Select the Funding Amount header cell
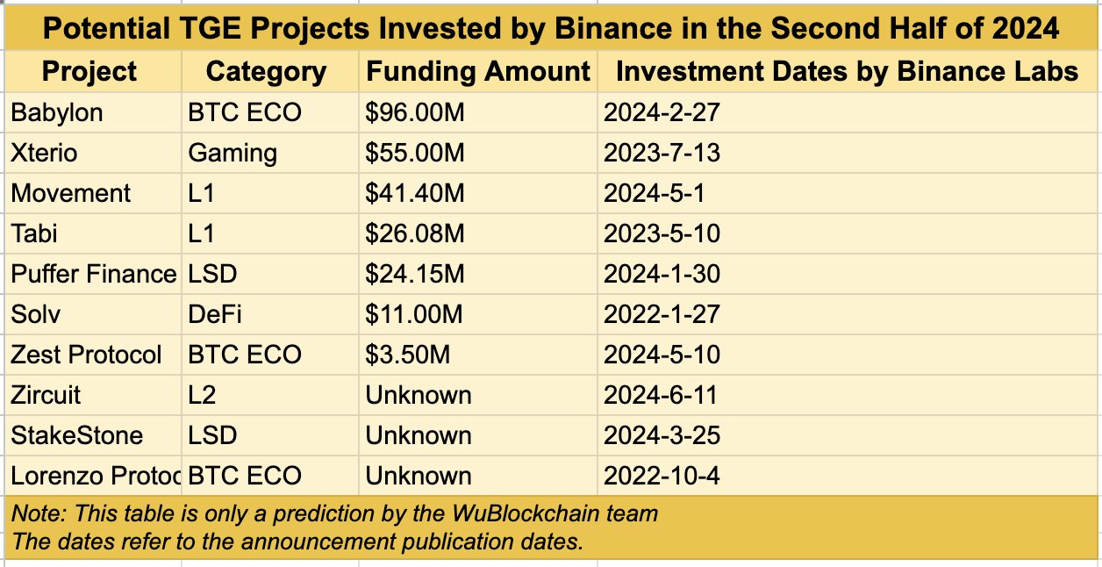 coord(478,71)
